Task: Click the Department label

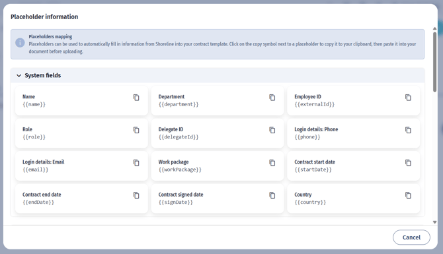Action: (x=171, y=97)
